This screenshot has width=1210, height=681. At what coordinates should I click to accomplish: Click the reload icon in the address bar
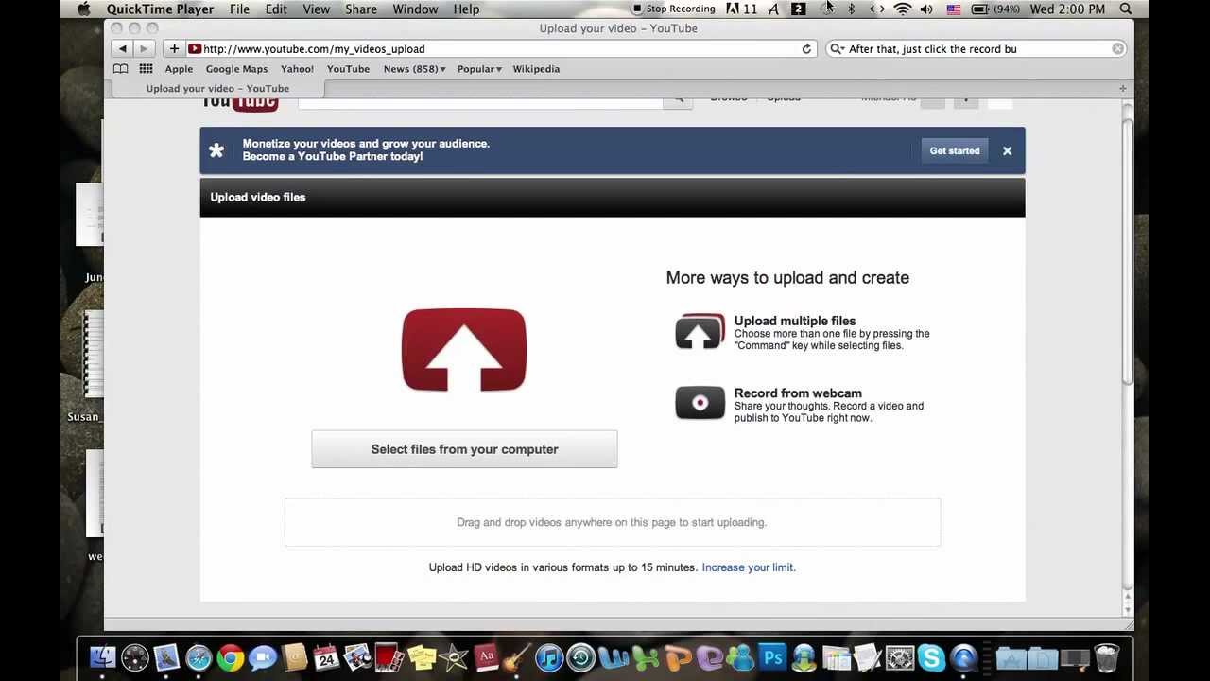(x=806, y=49)
